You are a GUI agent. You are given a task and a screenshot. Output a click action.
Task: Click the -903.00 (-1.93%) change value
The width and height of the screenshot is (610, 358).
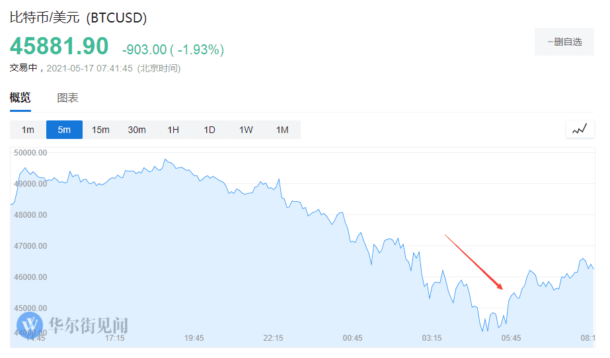[x=173, y=49]
